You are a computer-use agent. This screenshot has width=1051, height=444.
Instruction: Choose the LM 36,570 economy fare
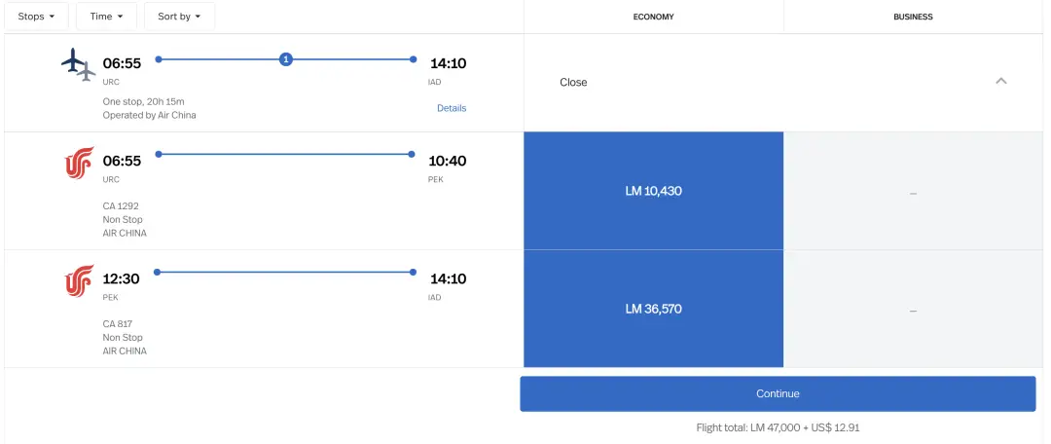coord(654,310)
